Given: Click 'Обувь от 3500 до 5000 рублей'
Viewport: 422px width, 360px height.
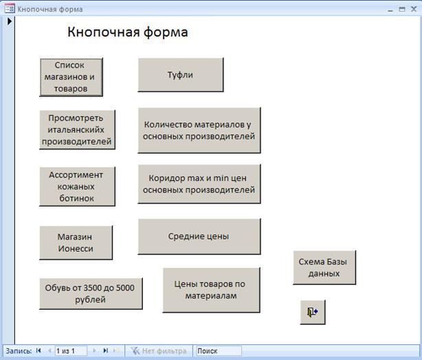Looking at the screenshot, I should pos(90,294).
